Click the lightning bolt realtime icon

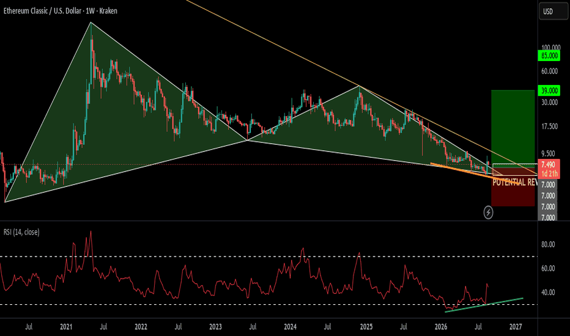488,212
